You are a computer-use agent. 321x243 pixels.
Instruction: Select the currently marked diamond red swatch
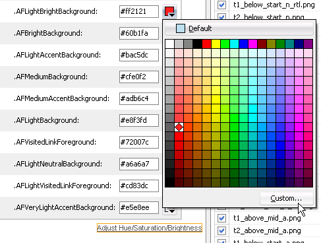(179, 127)
